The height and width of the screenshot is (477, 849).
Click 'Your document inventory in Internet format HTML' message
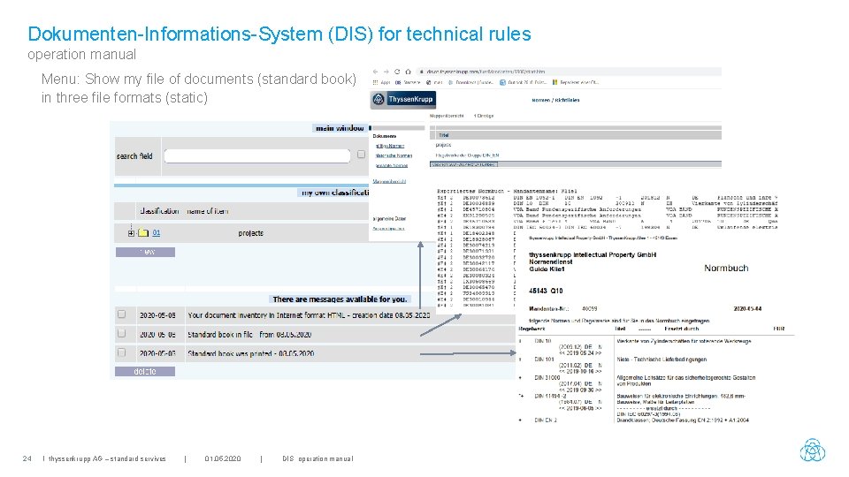click(x=309, y=314)
